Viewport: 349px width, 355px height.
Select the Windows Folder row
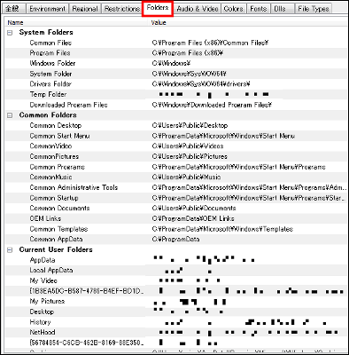pos(176,64)
